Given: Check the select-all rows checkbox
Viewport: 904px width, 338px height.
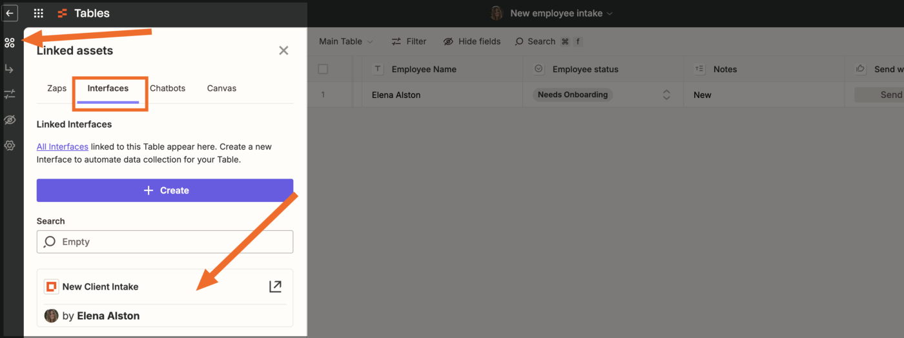Looking at the screenshot, I should click(323, 69).
